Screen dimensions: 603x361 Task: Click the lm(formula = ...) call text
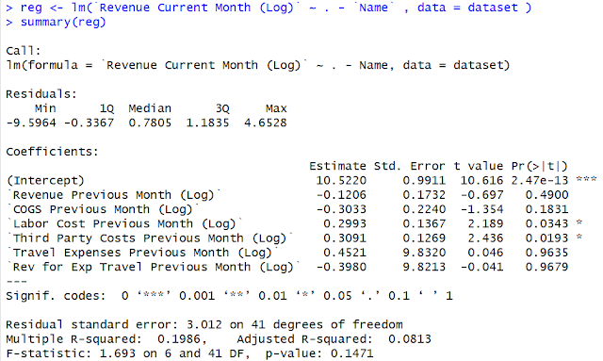[x=257, y=65]
